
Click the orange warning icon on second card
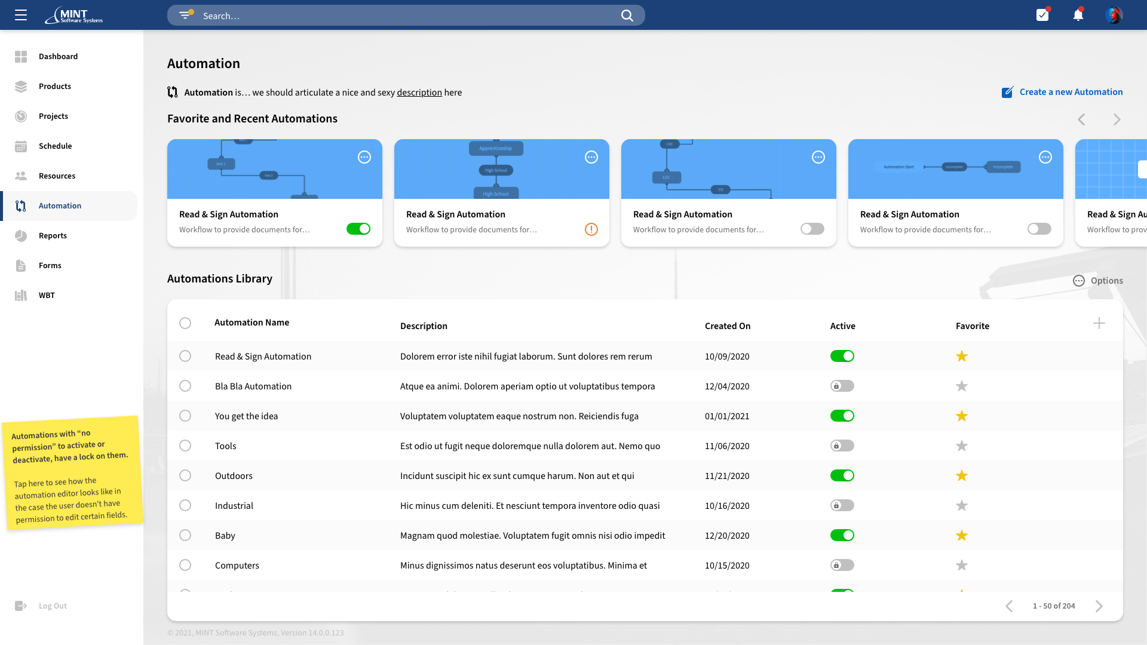[591, 229]
